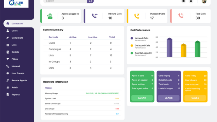
Task: Click Calls Today entry
Action: [196, 76]
